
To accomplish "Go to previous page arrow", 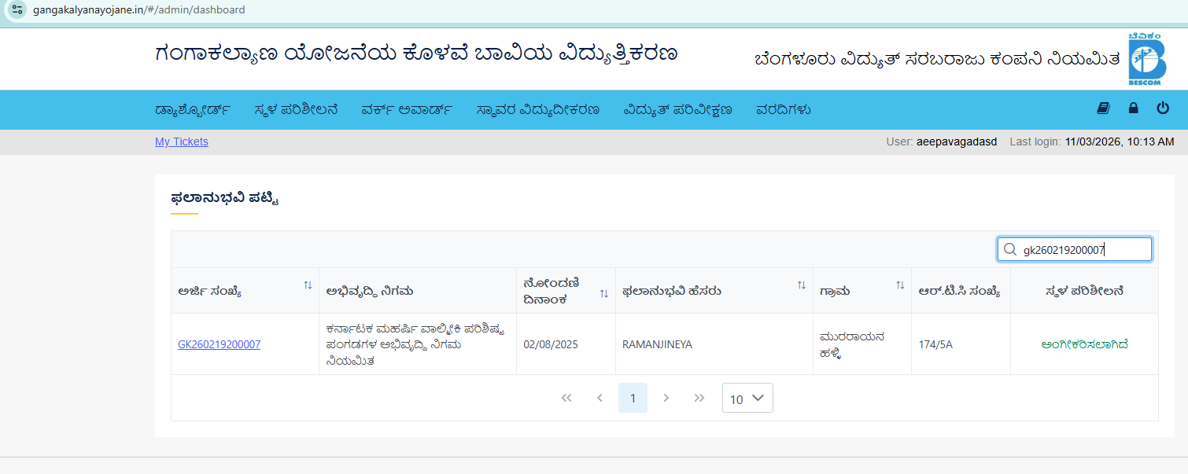I will (x=600, y=398).
